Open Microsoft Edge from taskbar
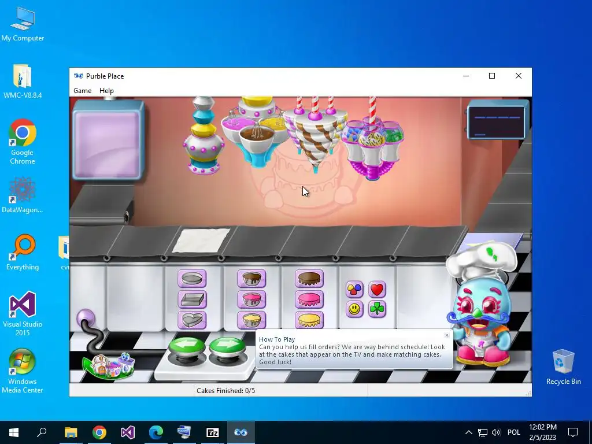Screen dimensions: 592x444 pos(156,432)
